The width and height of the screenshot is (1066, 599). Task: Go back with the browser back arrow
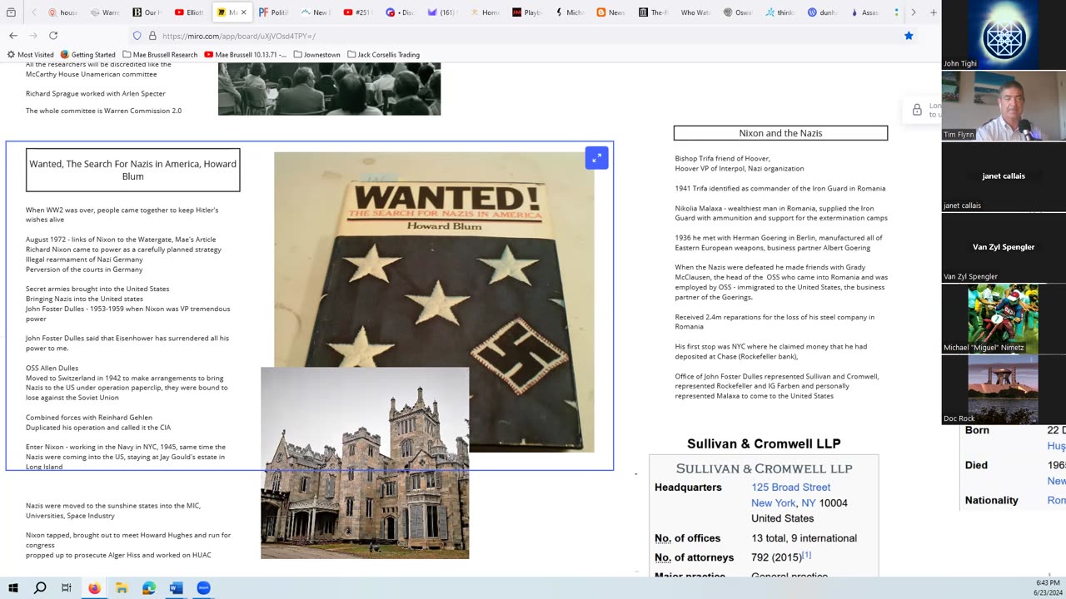(x=13, y=36)
